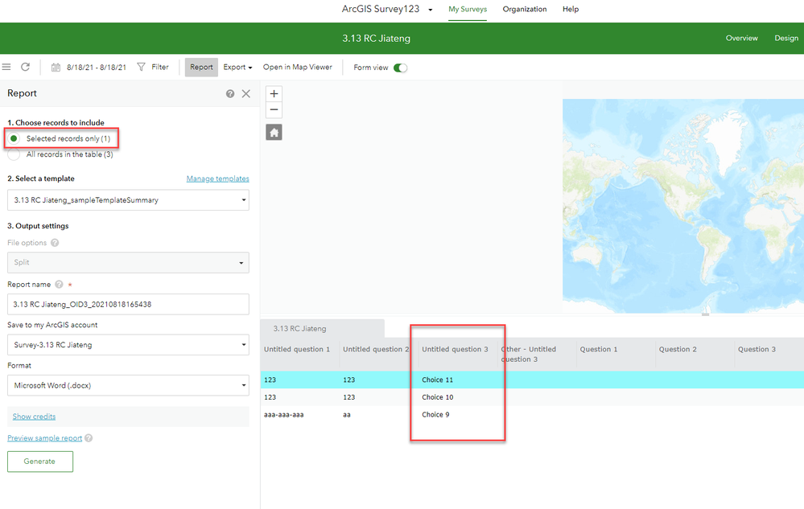804x509 pixels.
Task: Open the Format dropdown
Action: pyautogui.click(x=128, y=385)
